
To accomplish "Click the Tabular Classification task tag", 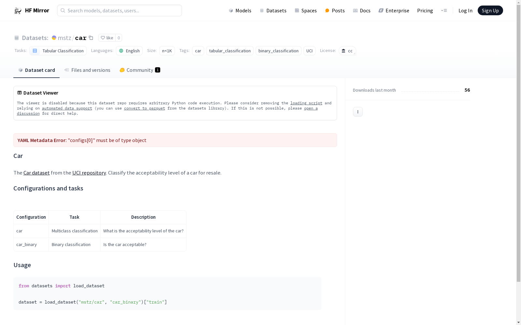I will coord(58,51).
